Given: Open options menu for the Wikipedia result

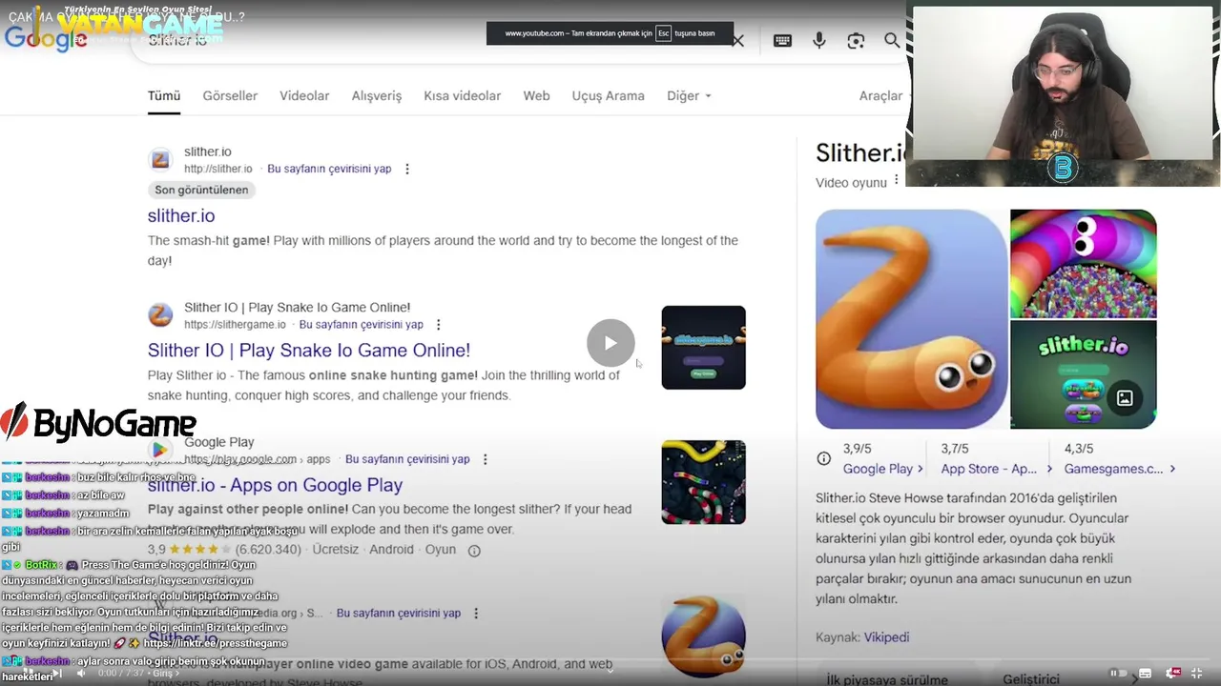Looking at the screenshot, I should pos(476,614).
